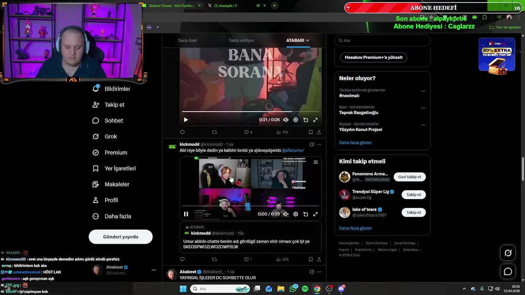Viewport: 525px width, 295px height.
Task: Open settings gear of 0:26 video
Action: click(296, 120)
